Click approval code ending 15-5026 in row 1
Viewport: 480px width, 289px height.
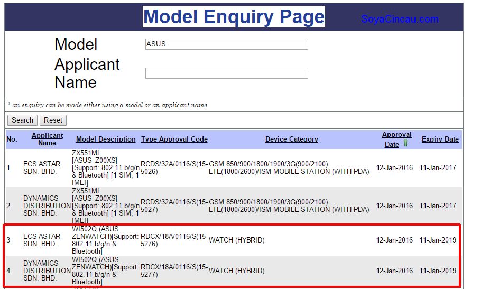click(174, 168)
